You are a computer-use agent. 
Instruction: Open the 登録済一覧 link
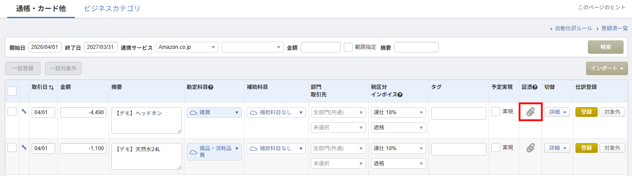pyautogui.click(x=614, y=28)
